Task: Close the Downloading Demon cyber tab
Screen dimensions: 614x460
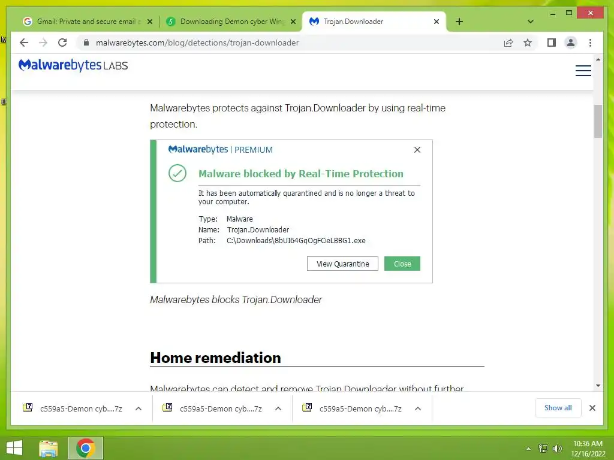Action: (x=293, y=22)
